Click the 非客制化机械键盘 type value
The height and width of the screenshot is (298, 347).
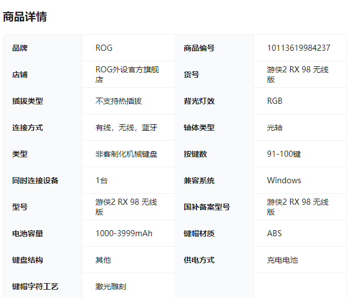pyautogui.click(x=126, y=154)
